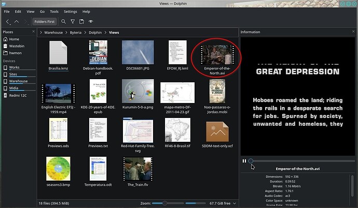Expand the chevron between Byteria and Dolphin
Image resolution: width=358 pixels, height=208 pixels.
pos(85,33)
